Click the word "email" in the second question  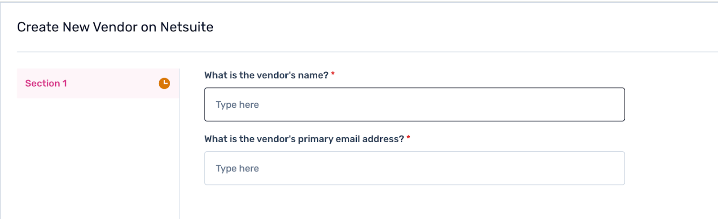(x=347, y=139)
